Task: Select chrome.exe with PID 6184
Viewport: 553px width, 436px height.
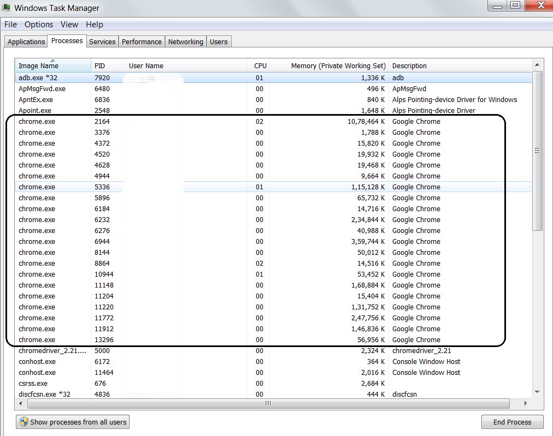Action: coord(273,209)
